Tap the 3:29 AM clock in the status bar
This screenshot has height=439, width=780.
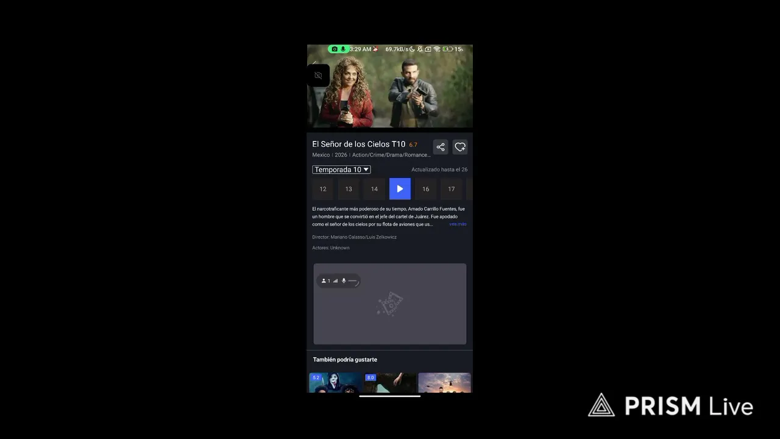[x=360, y=49]
